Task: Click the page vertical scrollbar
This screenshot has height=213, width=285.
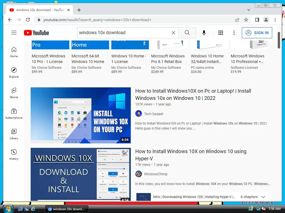Action: (x=279, y=40)
